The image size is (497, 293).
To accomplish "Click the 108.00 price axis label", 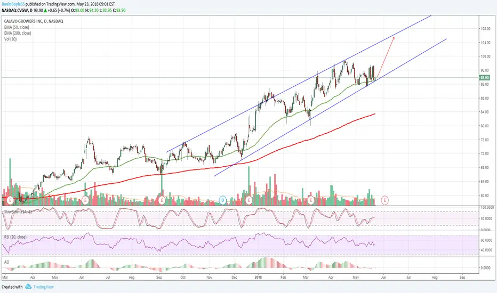I will (x=486, y=29).
